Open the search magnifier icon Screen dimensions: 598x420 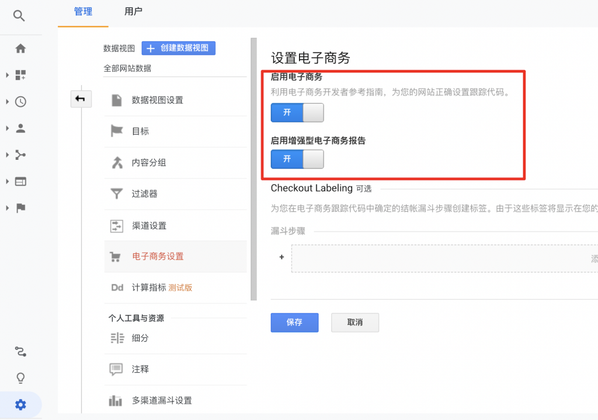click(19, 16)
